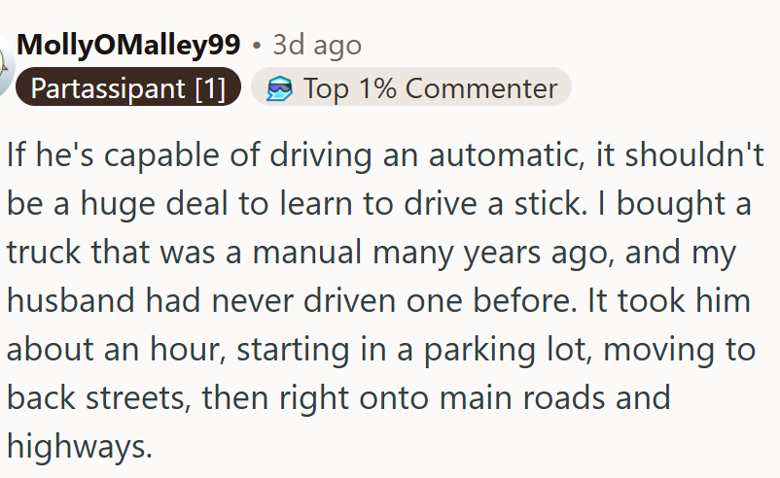Click the word 'manual' in the comment

coord(307,252)
